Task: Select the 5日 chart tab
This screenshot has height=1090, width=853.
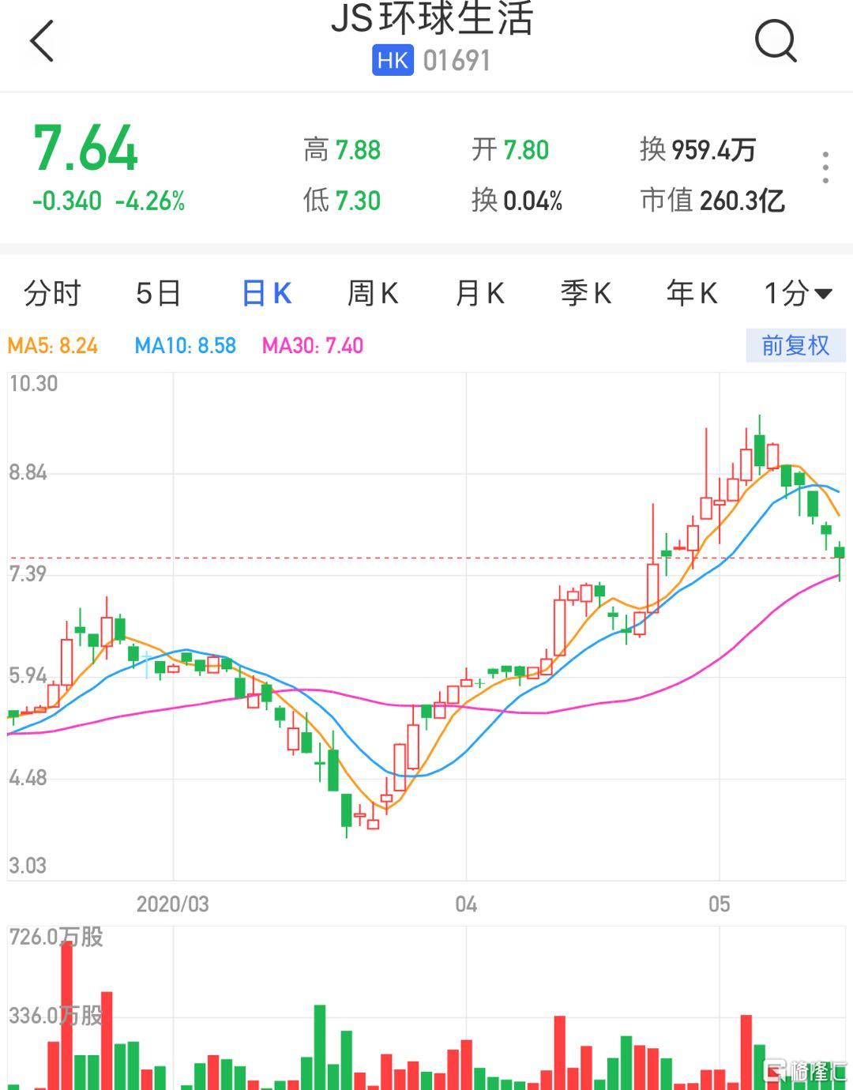Action: tap(158, 293)
